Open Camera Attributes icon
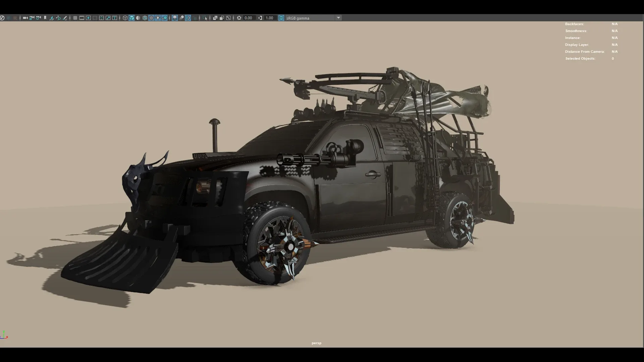The height and width of the screenshot is (362, 644). click(x=39, y=18)
